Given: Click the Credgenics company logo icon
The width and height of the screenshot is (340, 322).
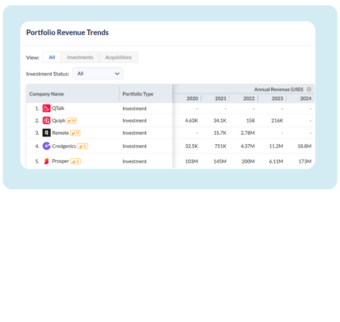Looking at the screenshot, I should 46,146.
